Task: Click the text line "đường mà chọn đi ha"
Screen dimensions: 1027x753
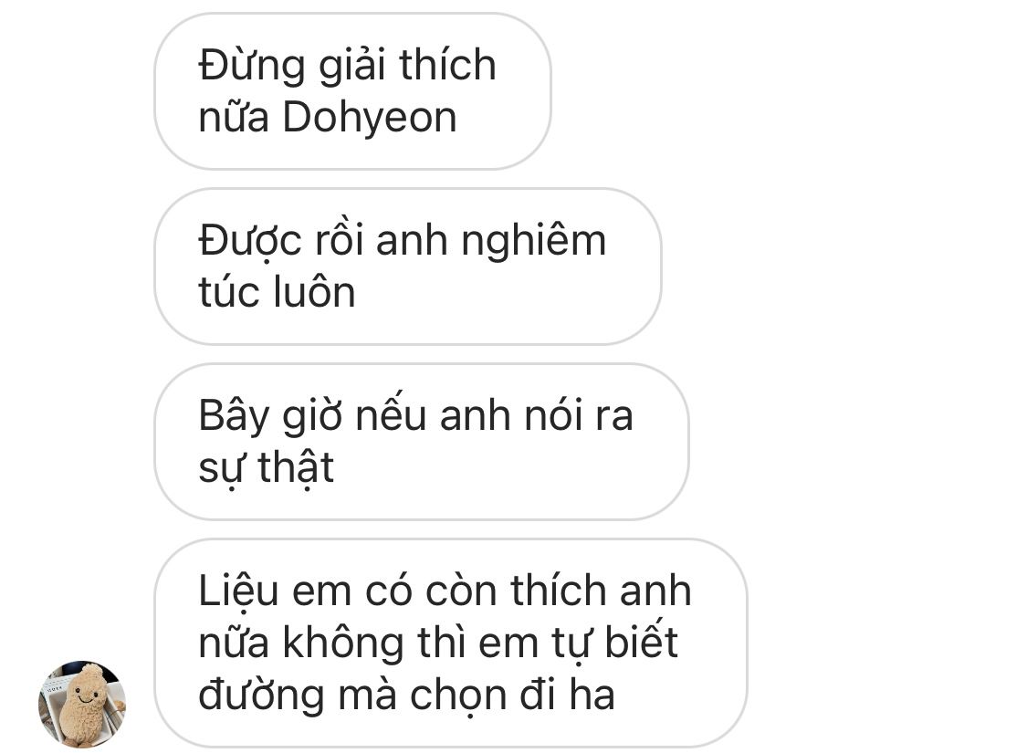Action: coord(407,695)
